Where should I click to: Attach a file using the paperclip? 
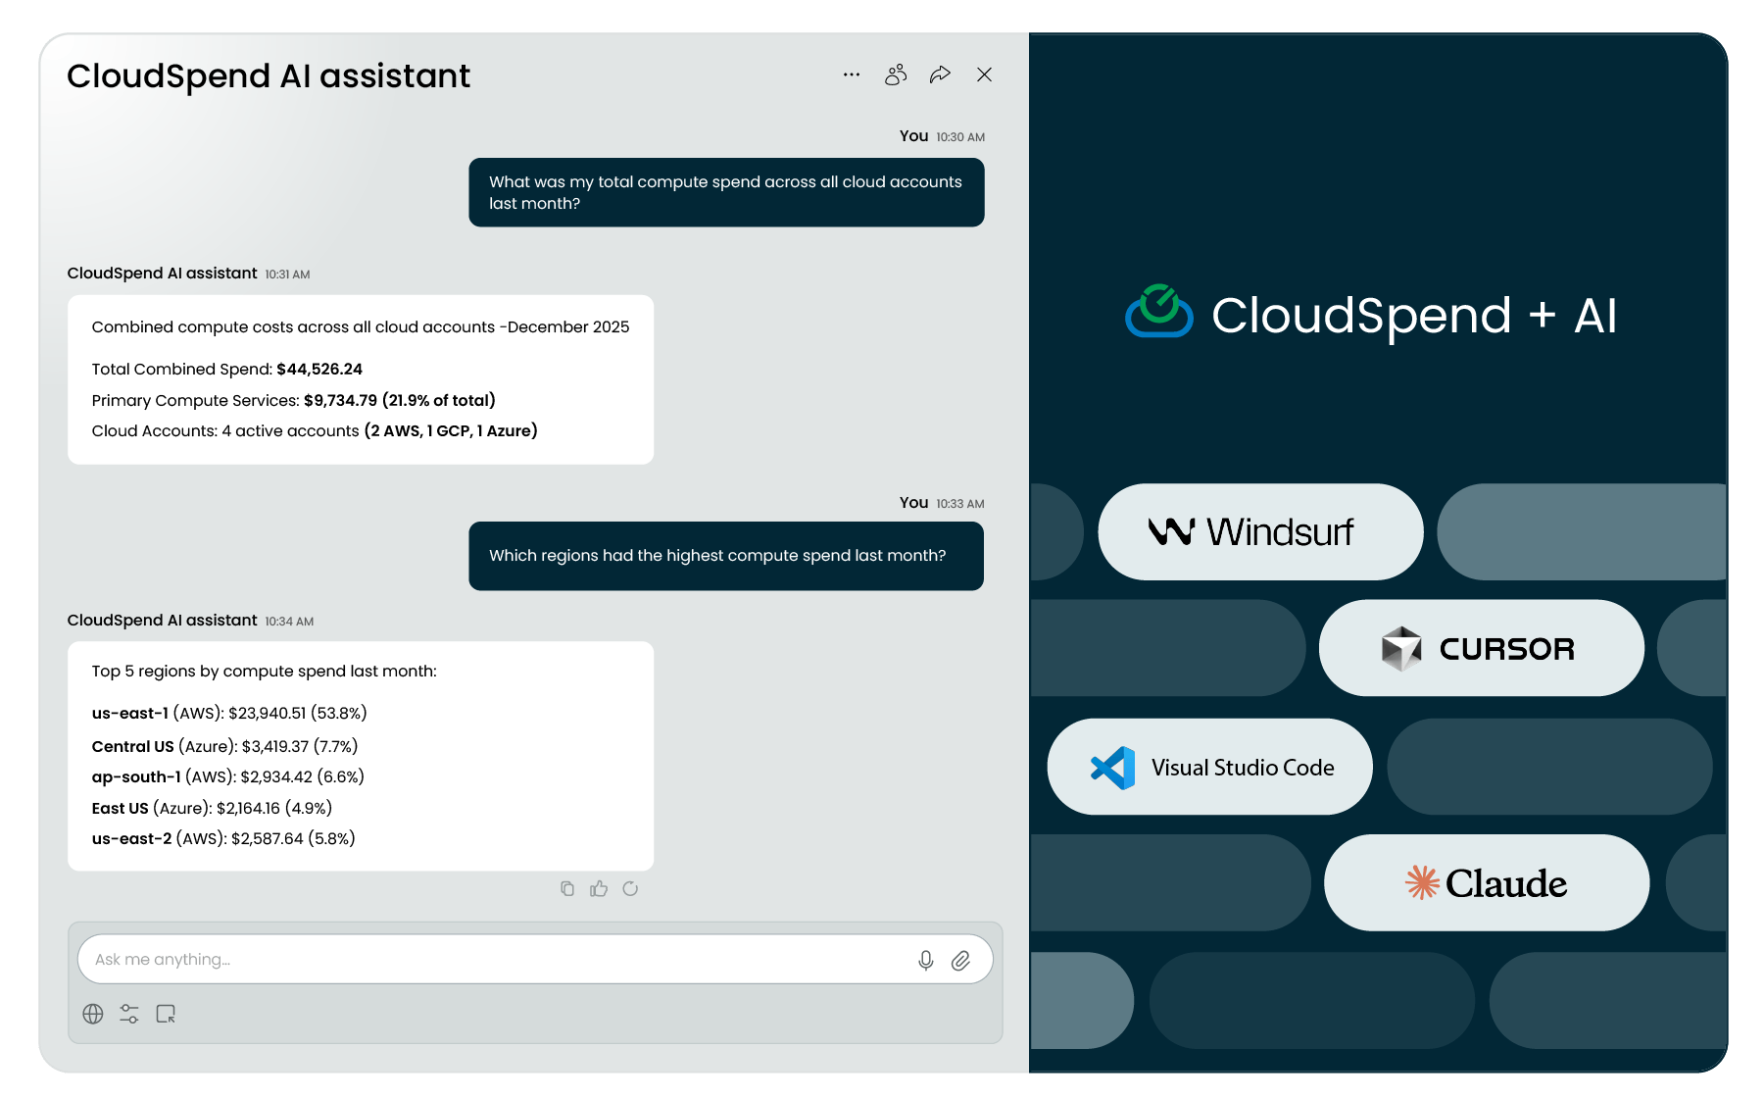click(x=962, y=959)
